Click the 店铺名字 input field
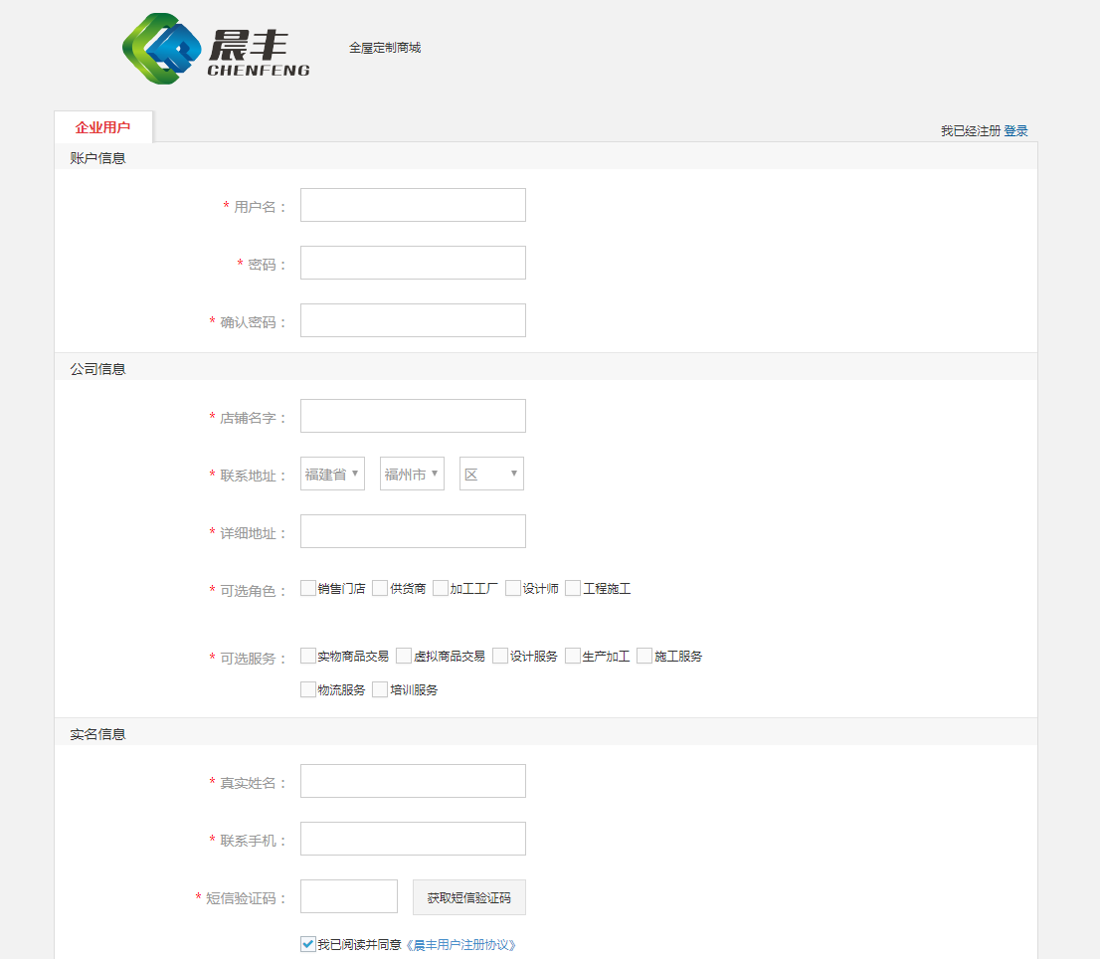This screenshot has height=959, width=1100. [x=412, y=415]
